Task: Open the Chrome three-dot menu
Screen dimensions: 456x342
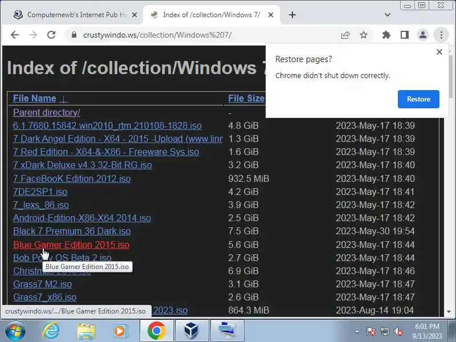Action: (x=441, y=35)
